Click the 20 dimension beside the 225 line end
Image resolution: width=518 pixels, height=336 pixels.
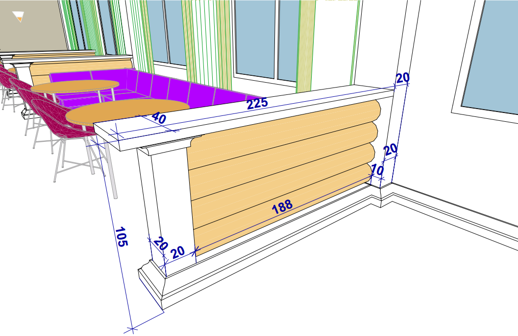click(403, 78)
